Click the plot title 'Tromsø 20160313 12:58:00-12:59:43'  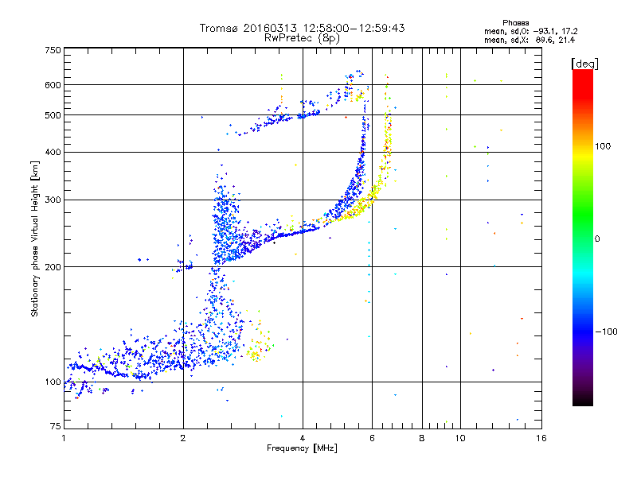pyautogui.click(x=302, y=28)
